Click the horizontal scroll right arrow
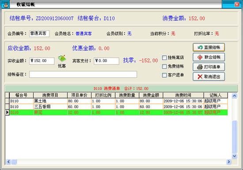Screen dimensions: 243x170 coord(228,162)
